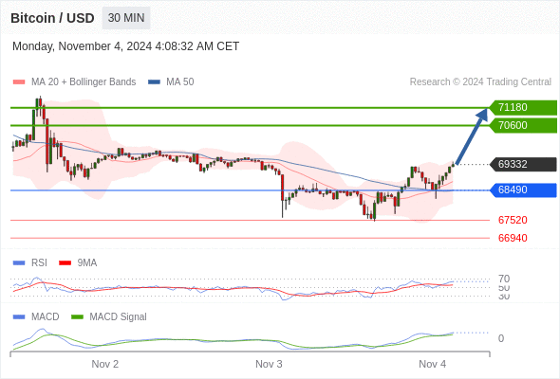Click the Nov 3 date axis marker

[269, 364]
